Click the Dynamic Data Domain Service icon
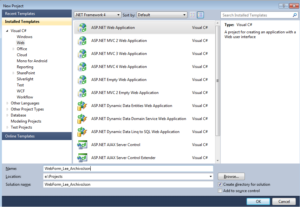Viewport: 300px width, 207px height. 82,119
